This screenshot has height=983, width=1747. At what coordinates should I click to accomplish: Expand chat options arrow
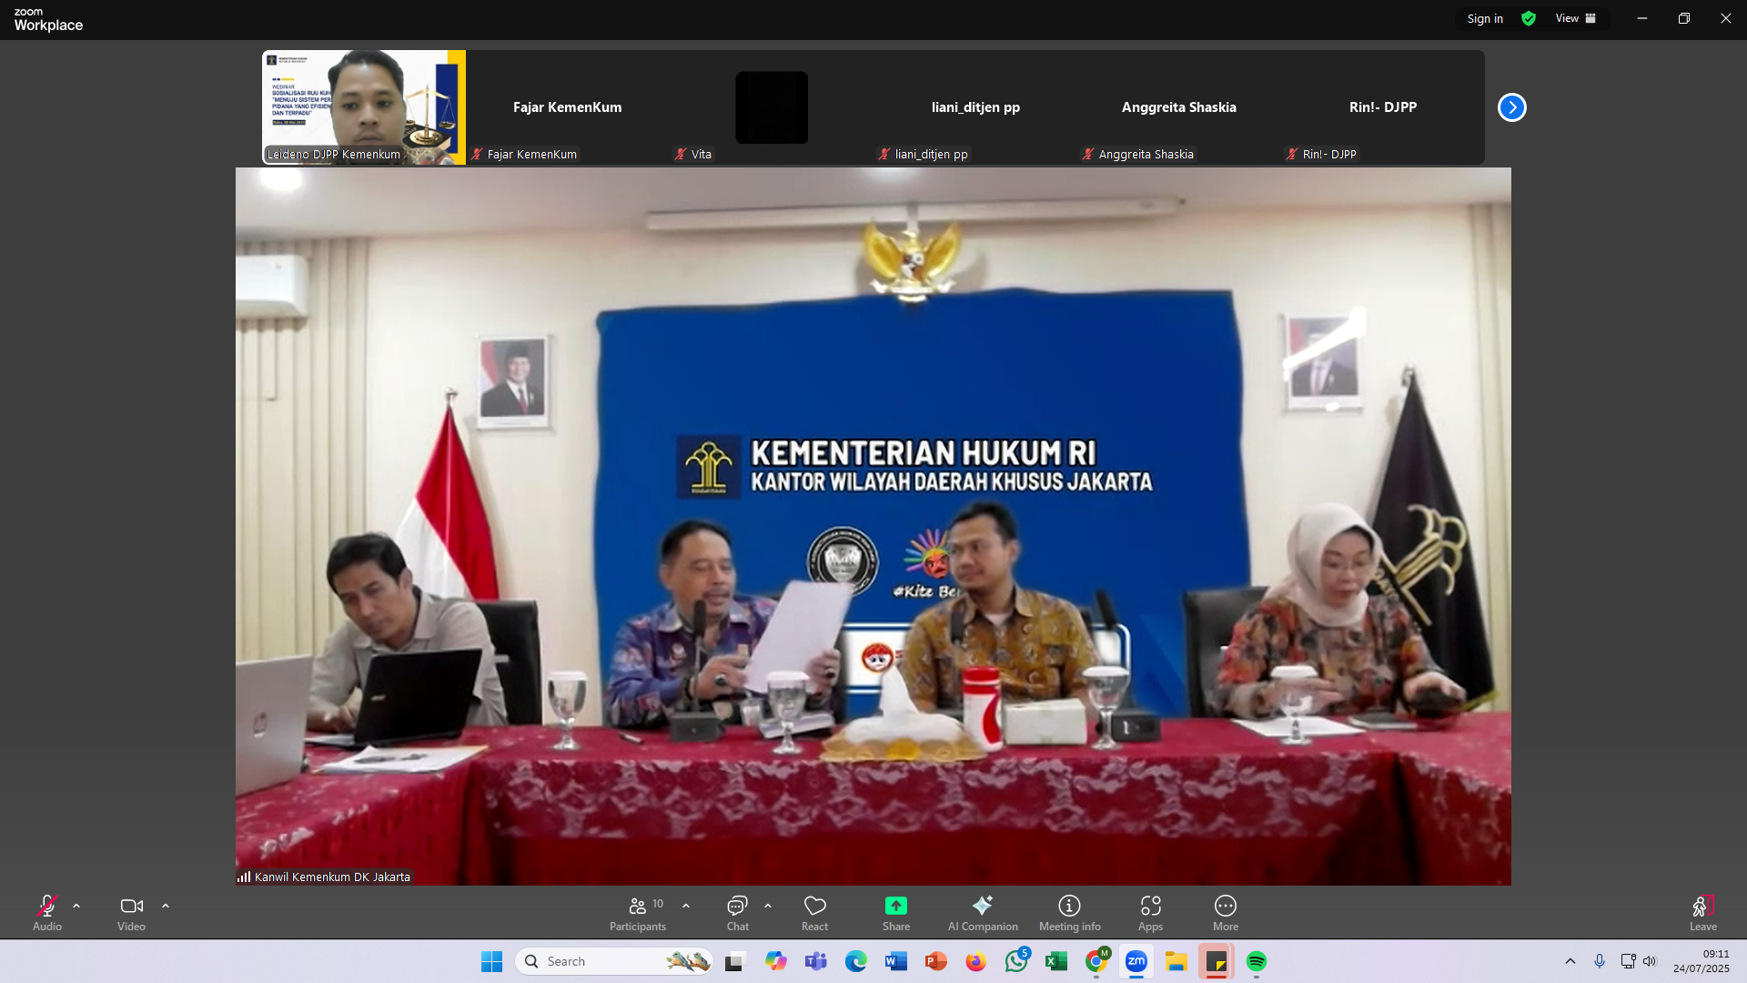tap(768, 907)
